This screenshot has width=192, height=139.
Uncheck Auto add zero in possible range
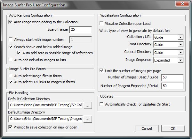point(19,53)
